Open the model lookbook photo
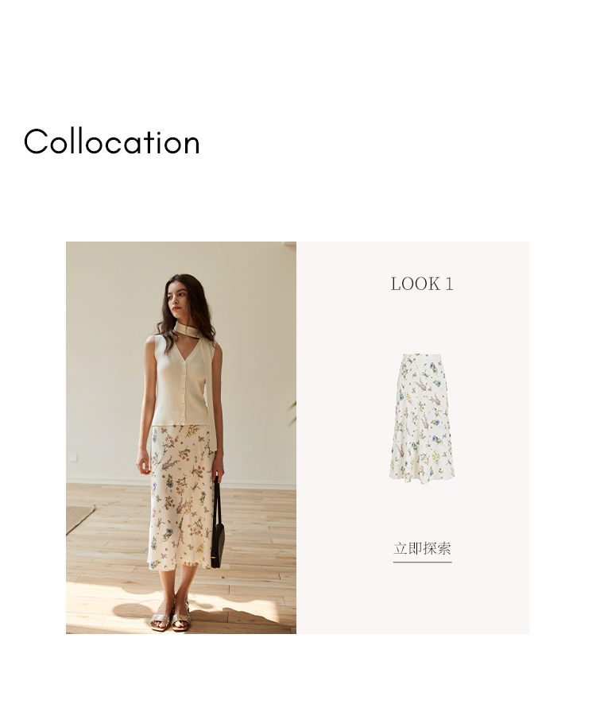Image resolution: width=596 pixels, height=727 pixels. click(181, 437)
